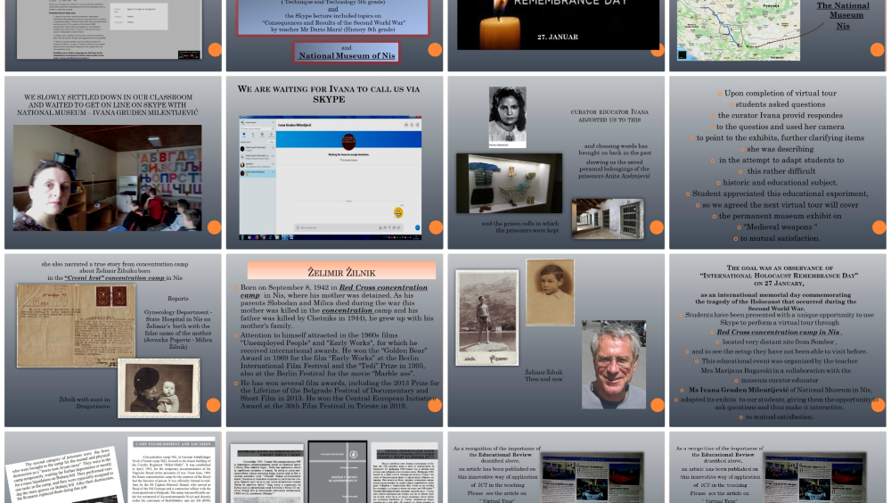Open the slide 'The goal was an observance of International Holocaust Remembrance Day'
Viewport: 891px width, 503px height.
click(777, 341)
